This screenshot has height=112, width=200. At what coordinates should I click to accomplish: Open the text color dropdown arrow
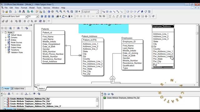[60, 16]
